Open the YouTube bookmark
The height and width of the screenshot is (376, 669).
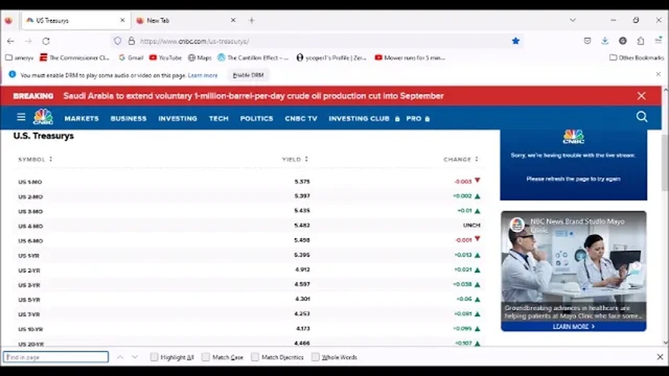point(165,57)
